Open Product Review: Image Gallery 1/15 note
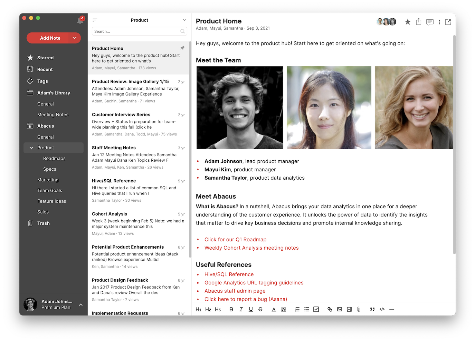 point(138,91)
